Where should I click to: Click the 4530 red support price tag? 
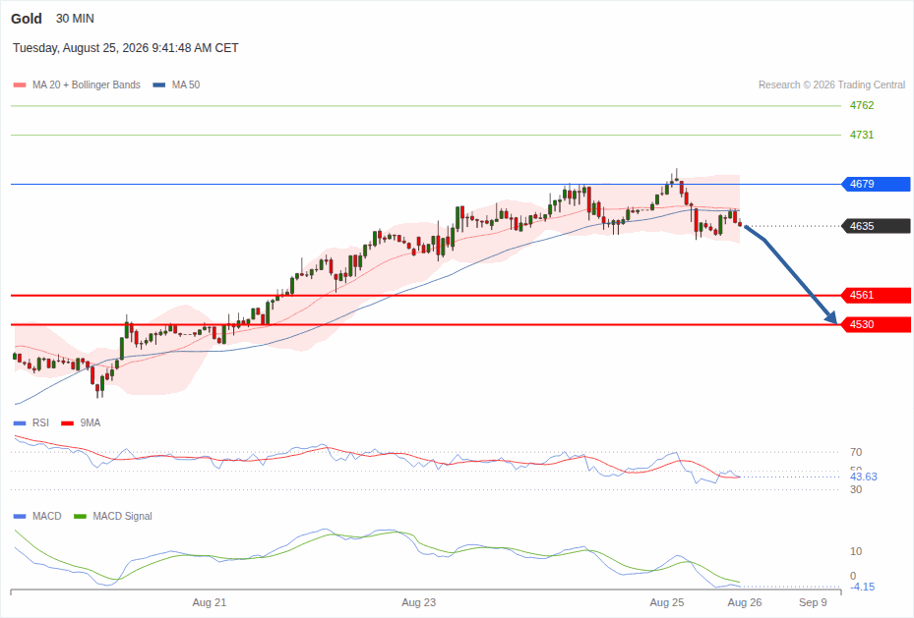(x=876, y=324)
